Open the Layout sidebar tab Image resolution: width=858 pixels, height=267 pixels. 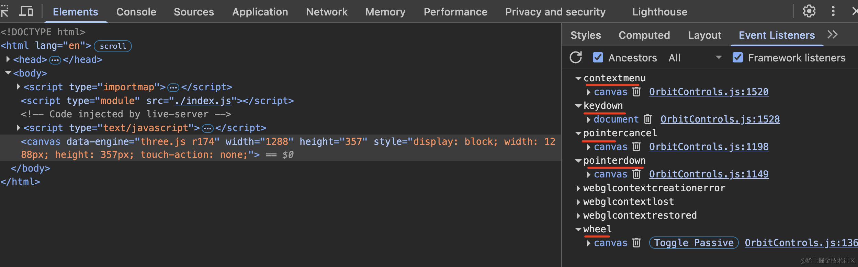705,35
